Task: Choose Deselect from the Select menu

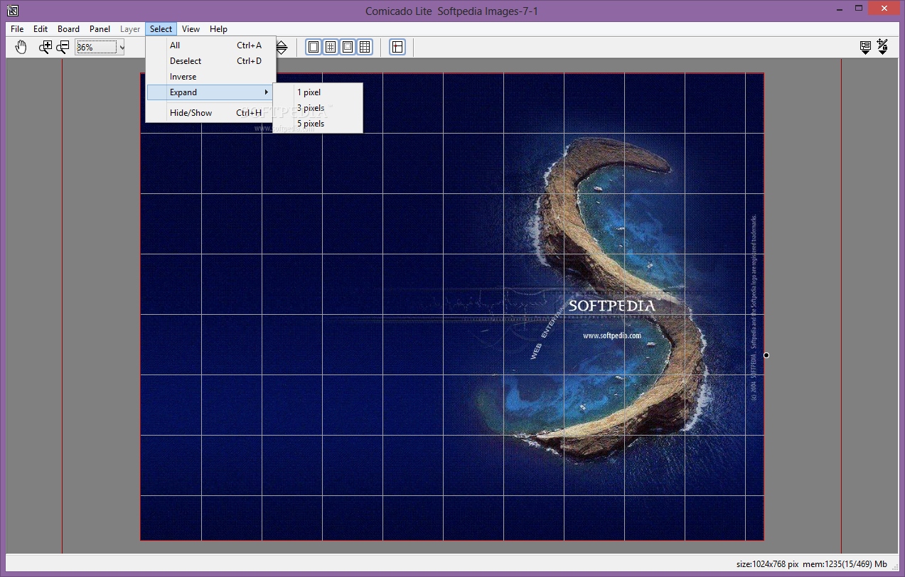Action: click(210, 61)
